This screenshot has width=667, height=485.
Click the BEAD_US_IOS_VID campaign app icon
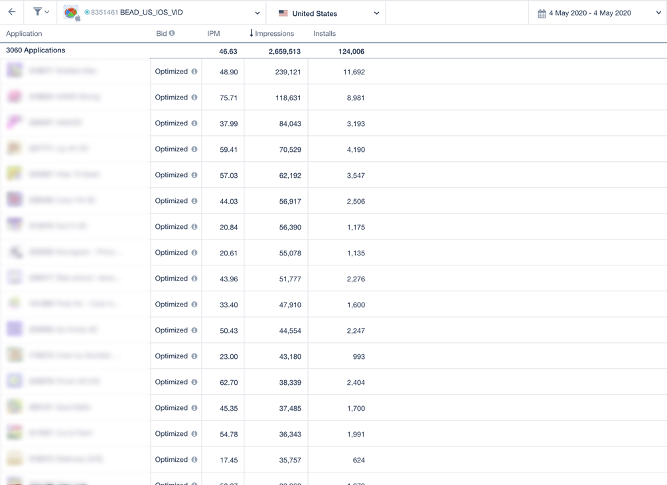click(x=72, y=13)
